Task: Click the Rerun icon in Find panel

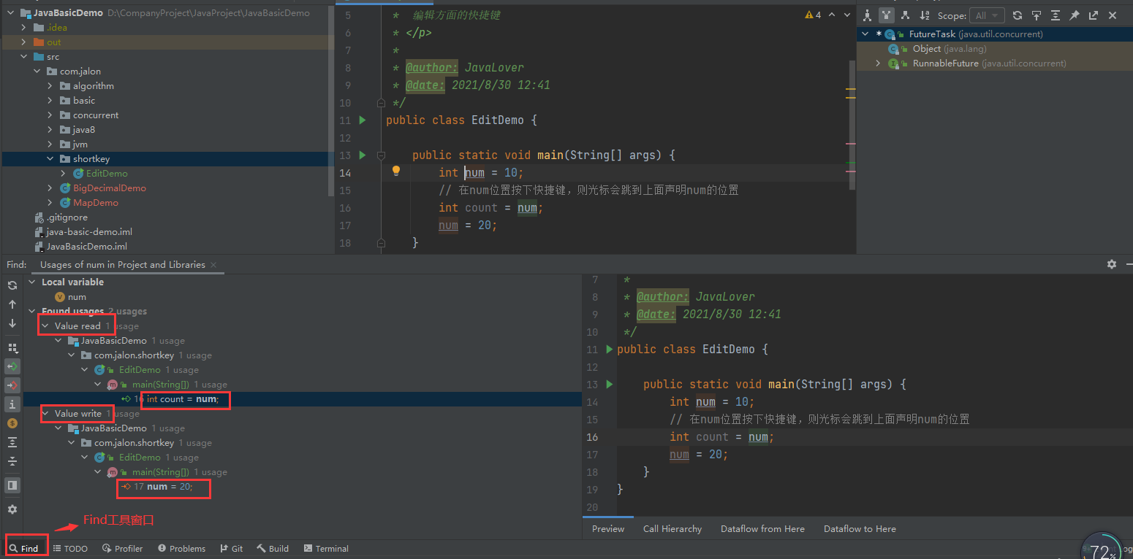Action: pyautogui.click(x=12, y=285)
